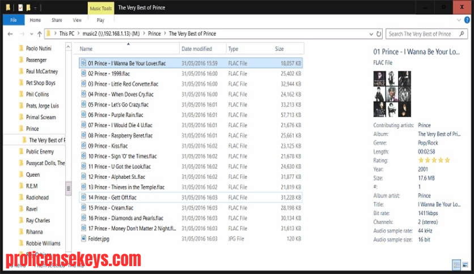
Task: Click the Radiohead folder icon
Action: [x=21, y=198]
